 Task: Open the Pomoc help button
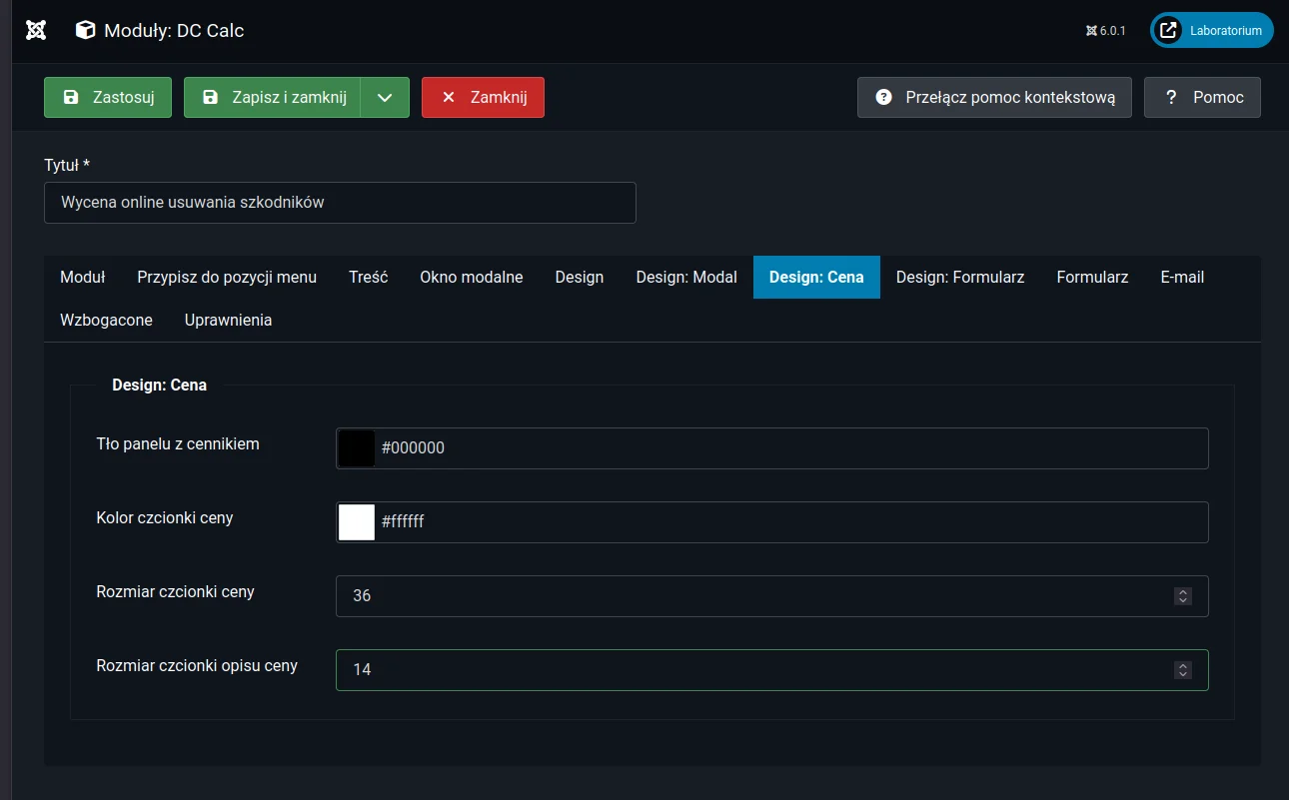pos(1202,98)
